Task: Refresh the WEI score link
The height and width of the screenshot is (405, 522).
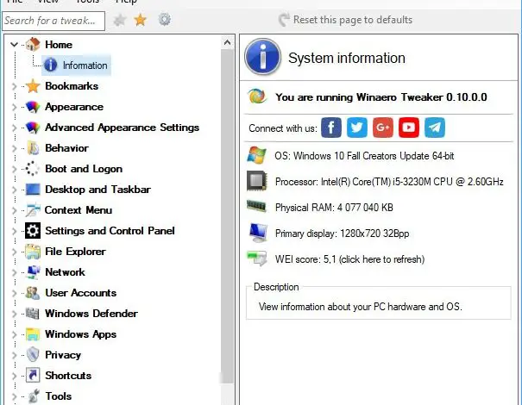Action: click(349, 259)
